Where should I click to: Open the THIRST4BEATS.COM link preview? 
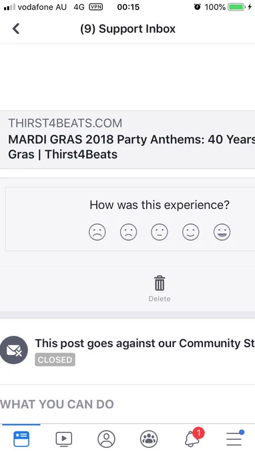pos(65,123)
